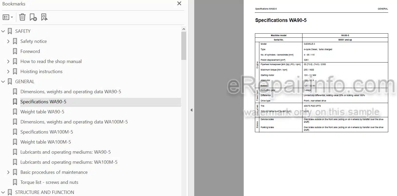The width and height of the screenshot is (397, 196).
Task: Click bookmark icon beside Safety notice
Action: tap(15, 41)
